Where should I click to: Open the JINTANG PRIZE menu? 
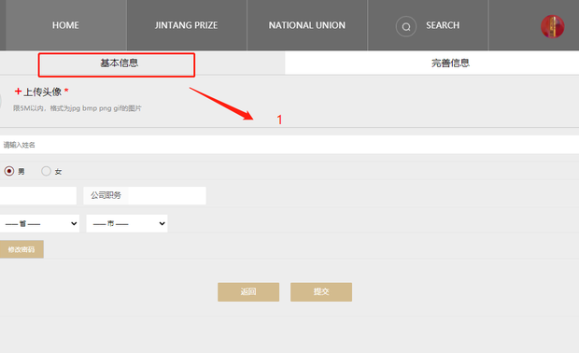pos(187,25)
